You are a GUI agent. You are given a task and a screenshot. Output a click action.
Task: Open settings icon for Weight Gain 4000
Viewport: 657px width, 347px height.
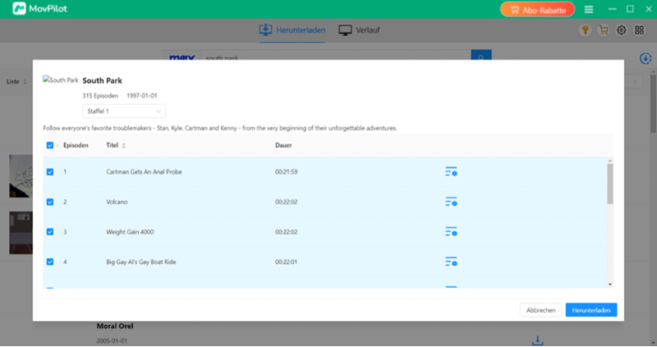pos(451,232)
